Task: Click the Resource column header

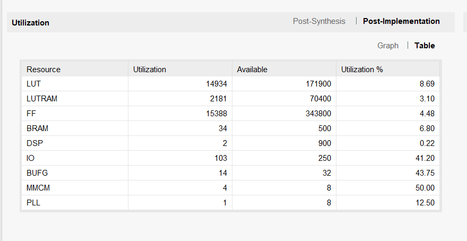Action: click(44, 70)
